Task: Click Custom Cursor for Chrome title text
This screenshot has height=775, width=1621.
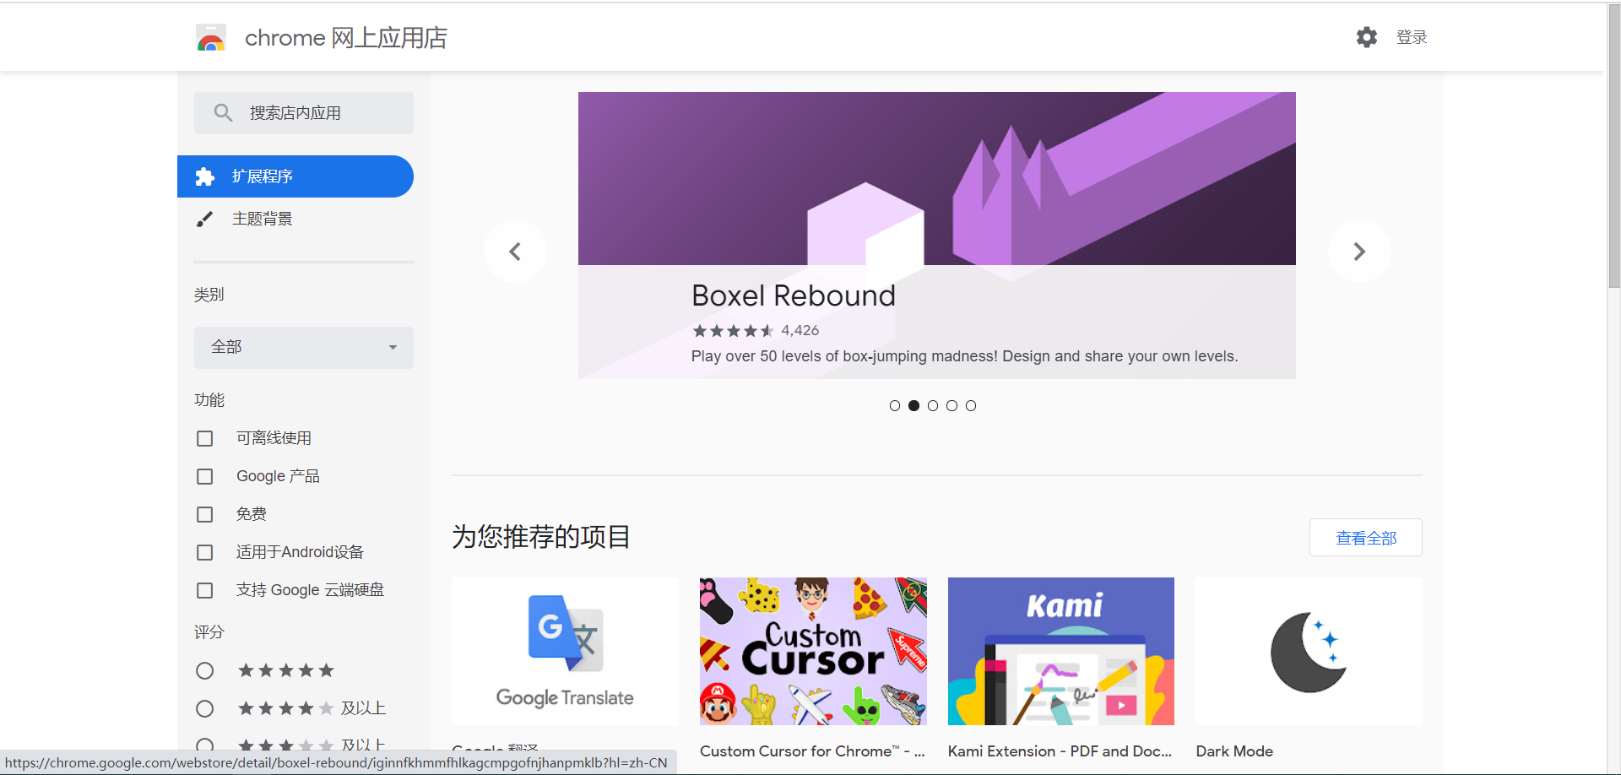Action: (x=812, y=751)
